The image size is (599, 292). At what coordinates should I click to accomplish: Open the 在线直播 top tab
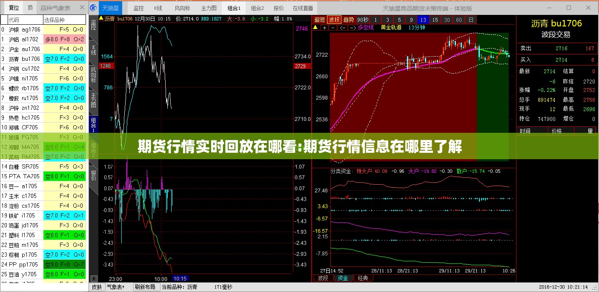coord(302,8)
